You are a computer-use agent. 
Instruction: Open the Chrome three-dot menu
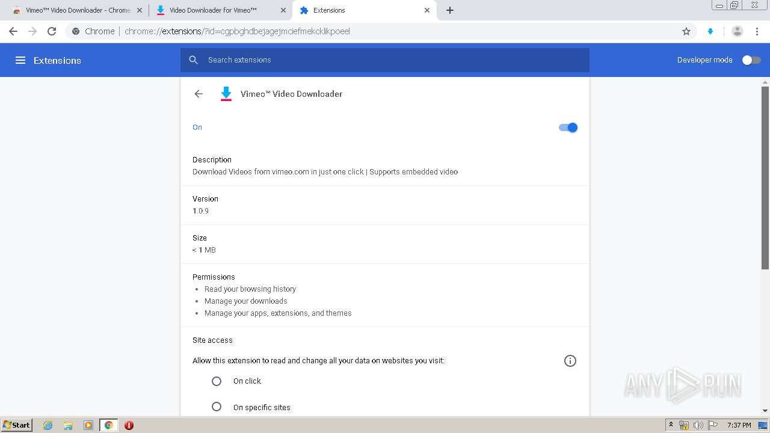[757, 31]
